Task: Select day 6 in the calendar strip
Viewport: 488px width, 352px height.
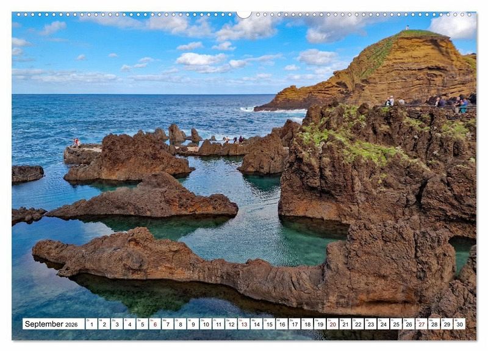Action: tap(154, 324)
